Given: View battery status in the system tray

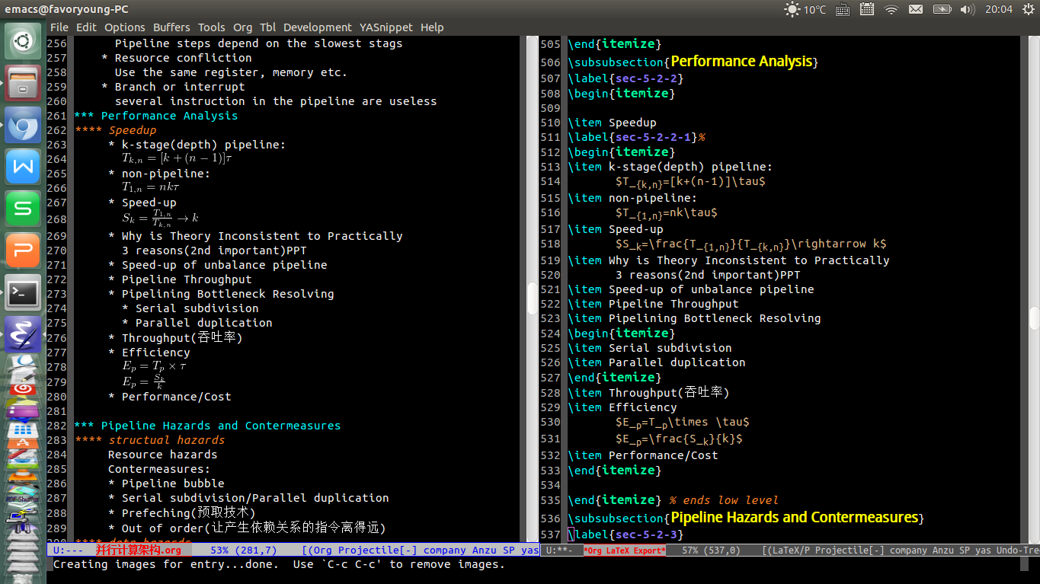Looking at the screenshot, I should 943,10.
